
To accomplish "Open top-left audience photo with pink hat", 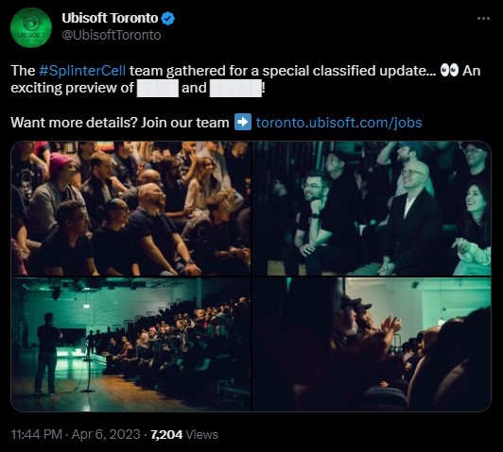I will [130, 209].
